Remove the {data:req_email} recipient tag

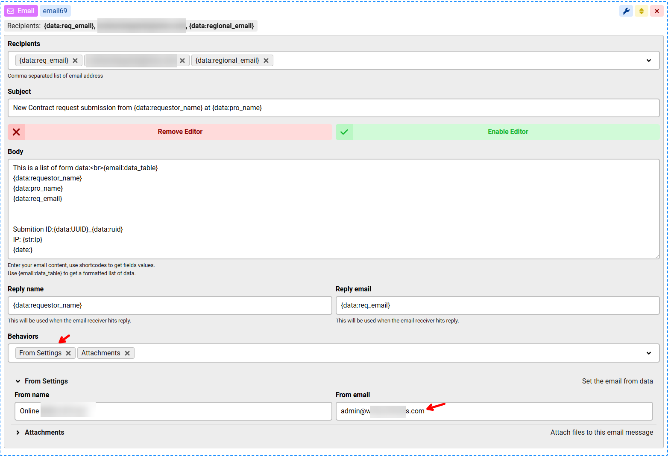click(x=75, y=61)
